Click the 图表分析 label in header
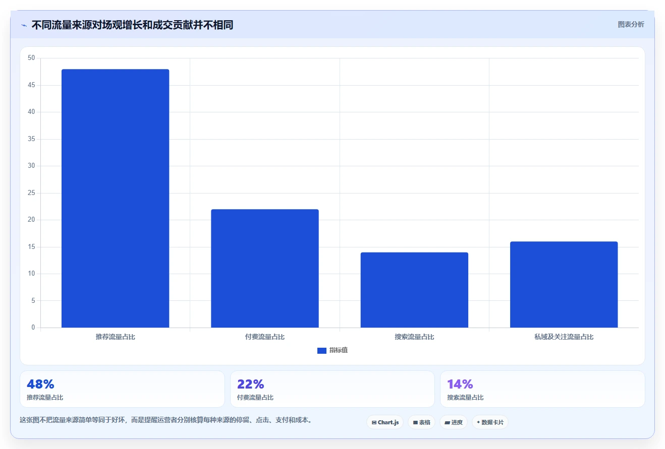The height and width of the screenshot is (449, 665). click(631, 24)
